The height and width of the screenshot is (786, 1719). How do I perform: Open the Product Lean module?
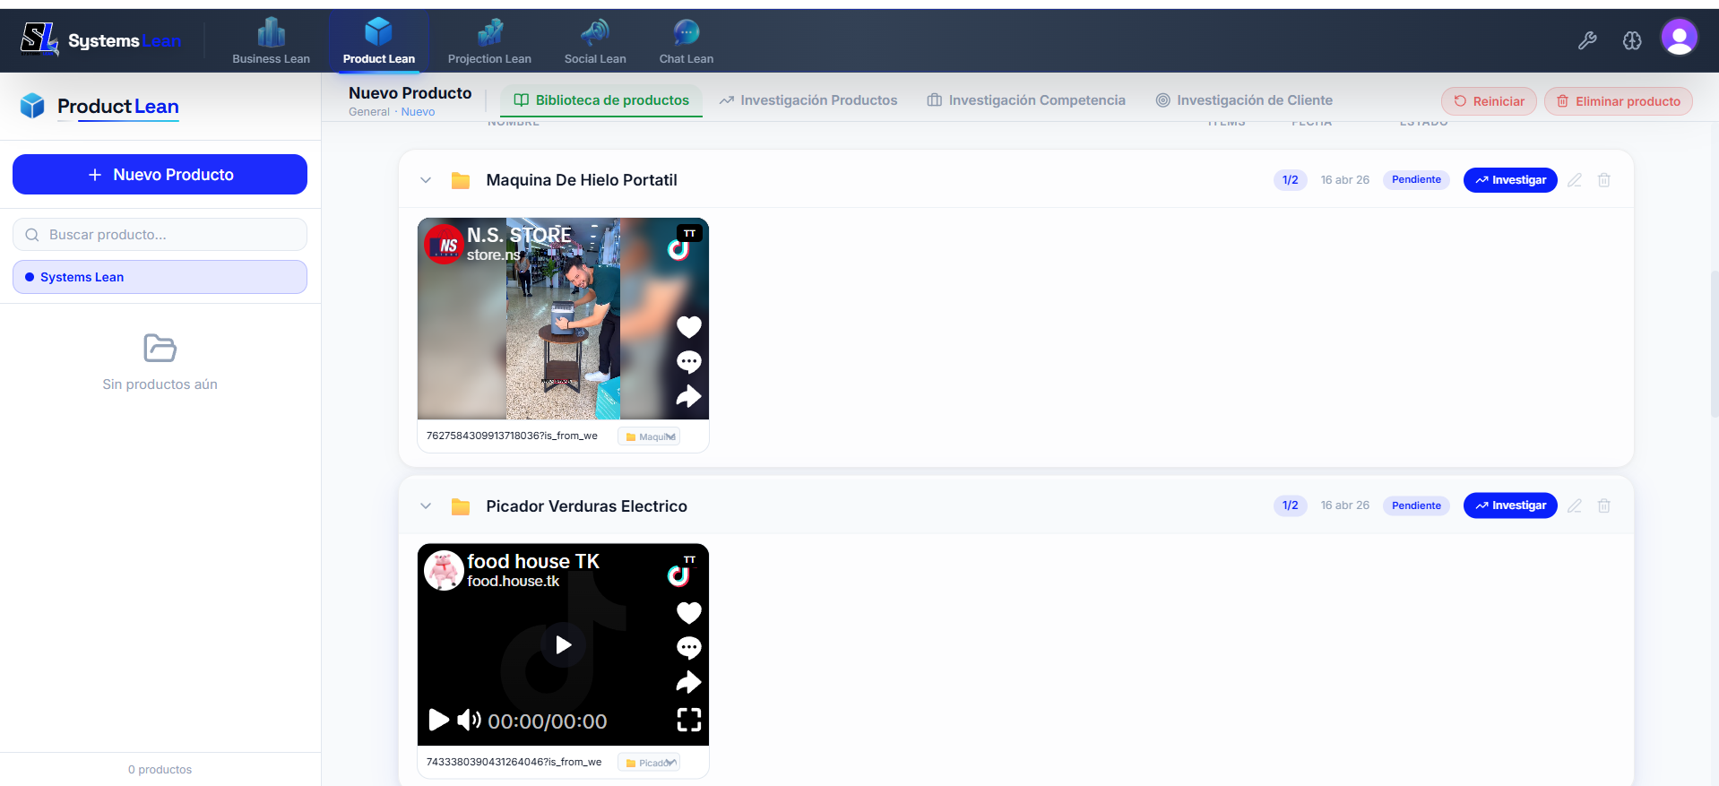click(378, 41)
